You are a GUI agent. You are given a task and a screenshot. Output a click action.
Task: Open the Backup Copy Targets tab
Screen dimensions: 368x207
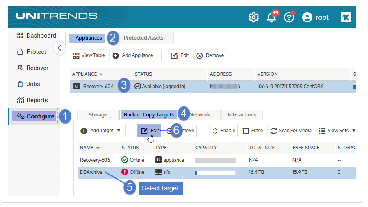[x=149, y=115]
